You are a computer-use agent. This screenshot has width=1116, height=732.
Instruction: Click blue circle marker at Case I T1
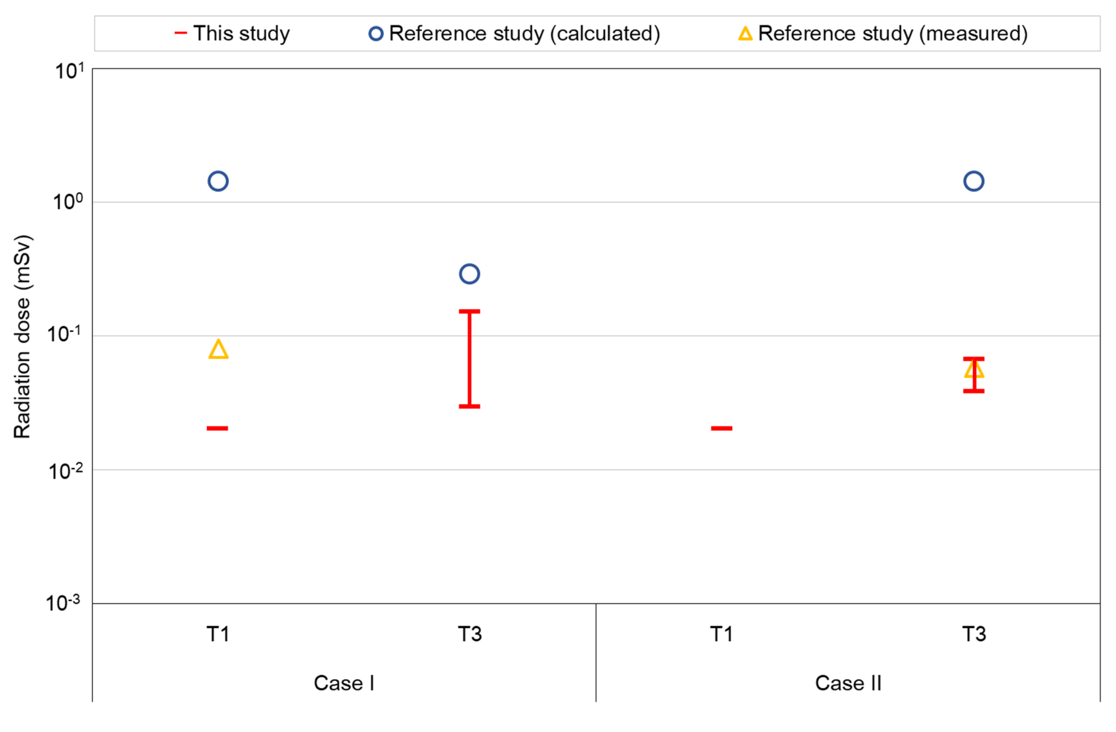(218, 181)
